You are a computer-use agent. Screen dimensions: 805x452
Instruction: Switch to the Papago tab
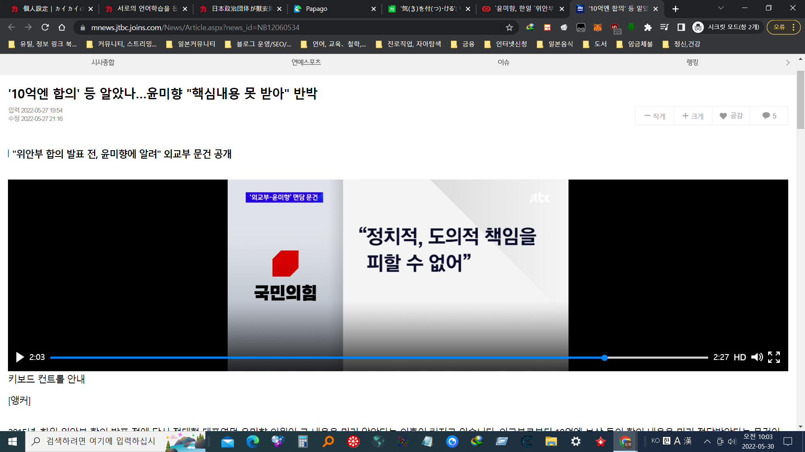pyautogui.click(x=317, y=9)
